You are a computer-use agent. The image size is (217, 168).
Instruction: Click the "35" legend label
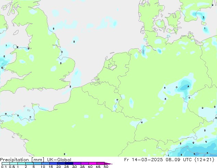(82, 167)
